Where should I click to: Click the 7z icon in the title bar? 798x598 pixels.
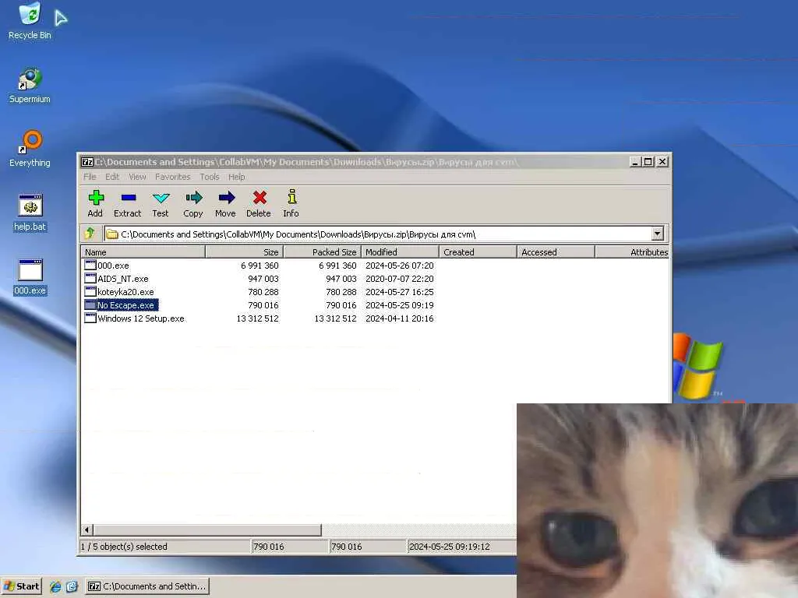(87, 162)
